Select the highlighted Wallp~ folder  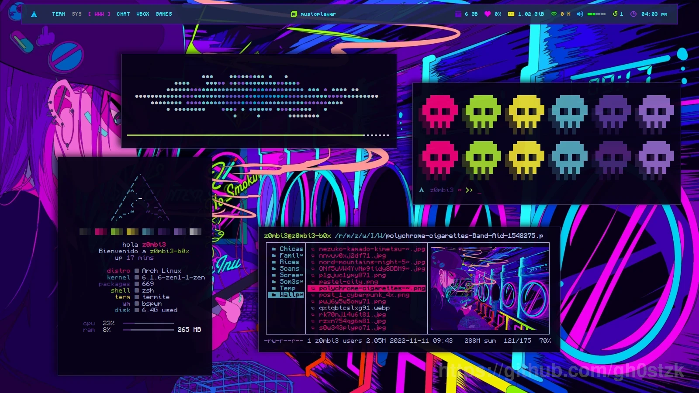coord(291,295)
